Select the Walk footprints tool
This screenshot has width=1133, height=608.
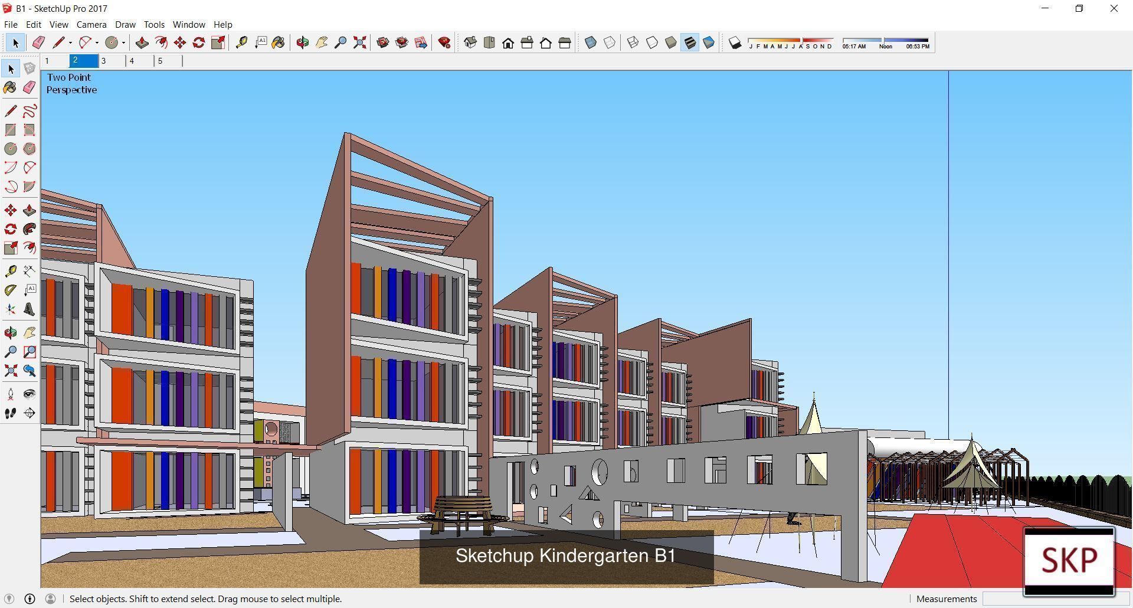pos(11,413)
